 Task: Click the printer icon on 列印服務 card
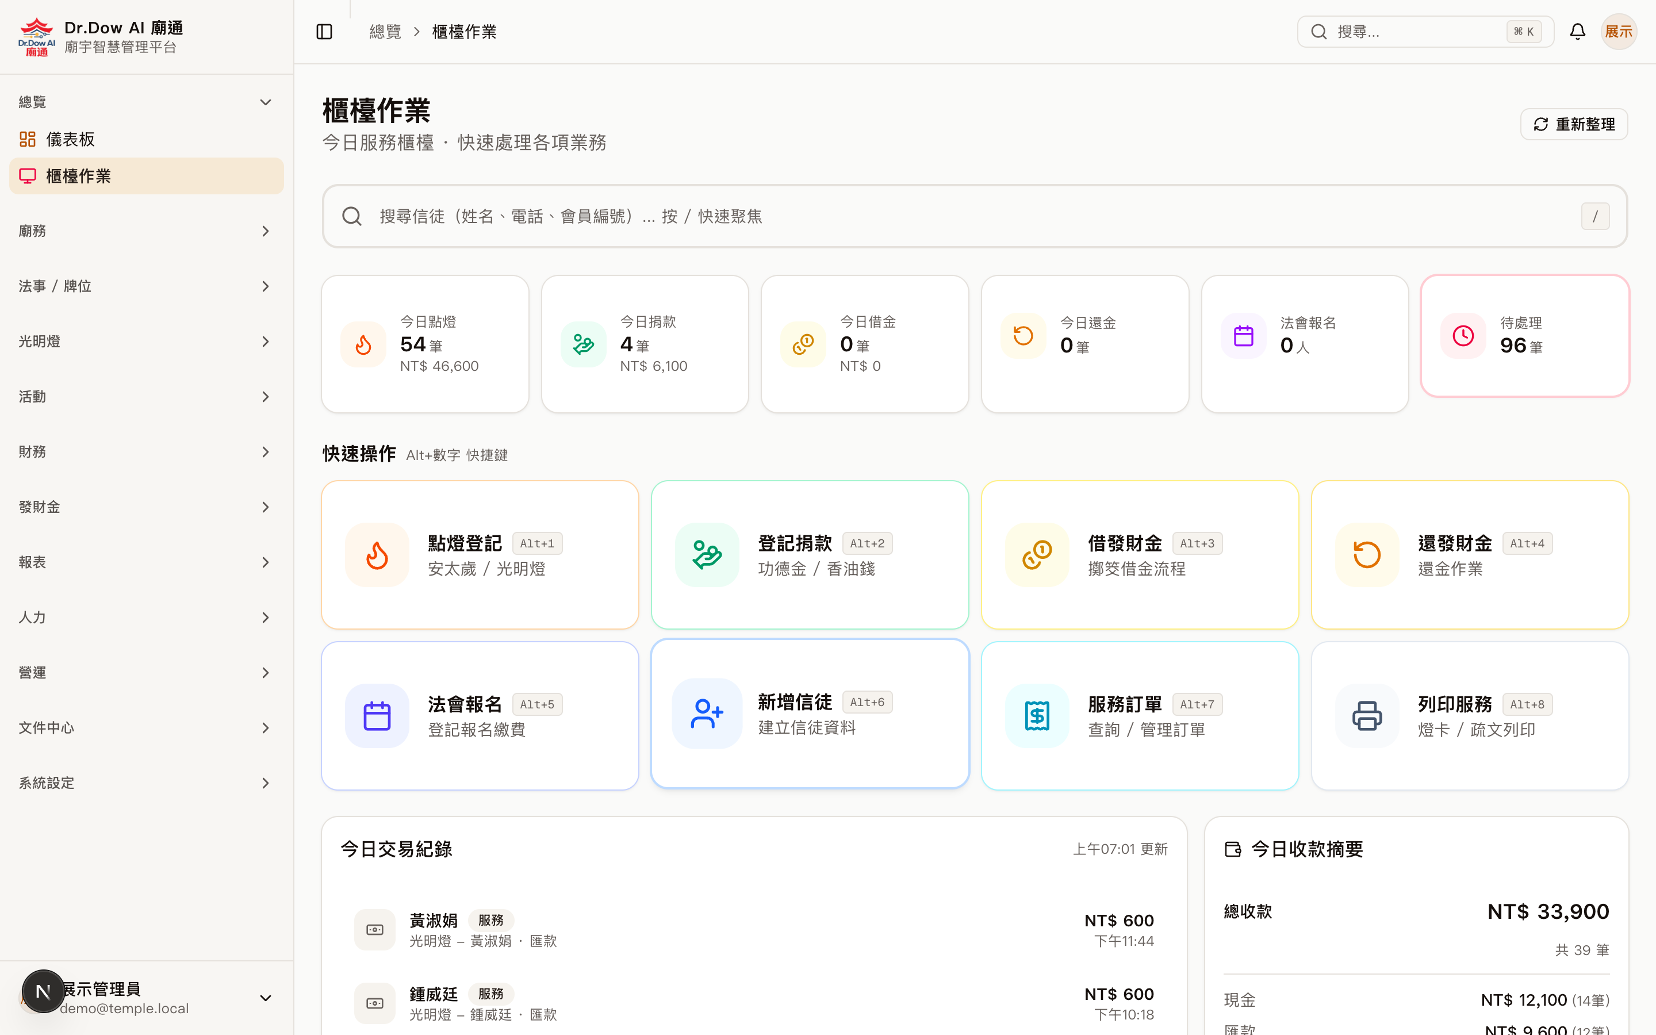1366,715
